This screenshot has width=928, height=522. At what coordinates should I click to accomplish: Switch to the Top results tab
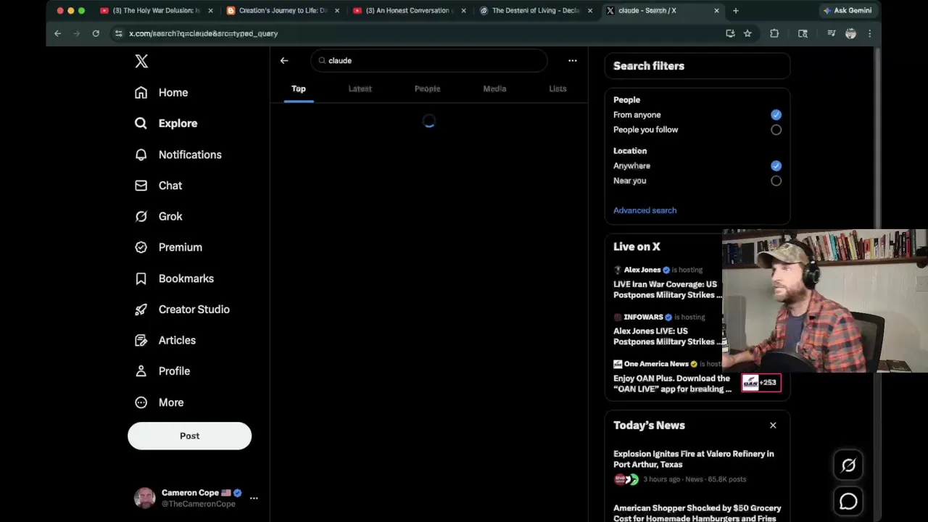coord(299,88)
